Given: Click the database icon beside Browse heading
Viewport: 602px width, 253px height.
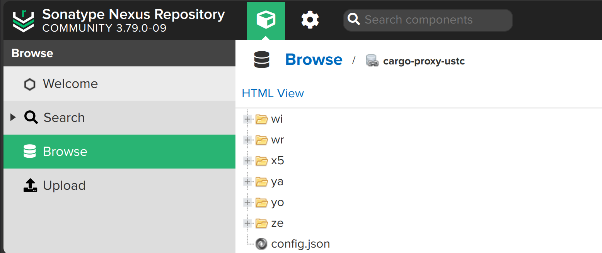Looking at the screenshot, I should point(262,61).
